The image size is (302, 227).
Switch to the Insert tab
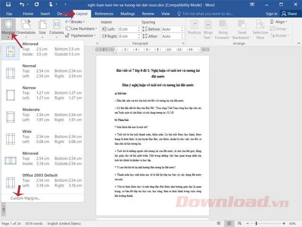click(45, 14)
